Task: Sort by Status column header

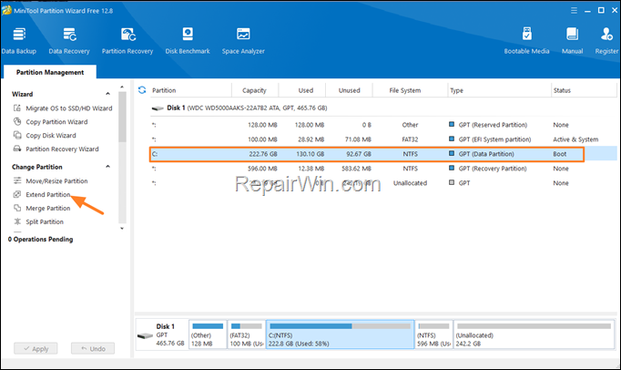Action: [x=562, y=90]
